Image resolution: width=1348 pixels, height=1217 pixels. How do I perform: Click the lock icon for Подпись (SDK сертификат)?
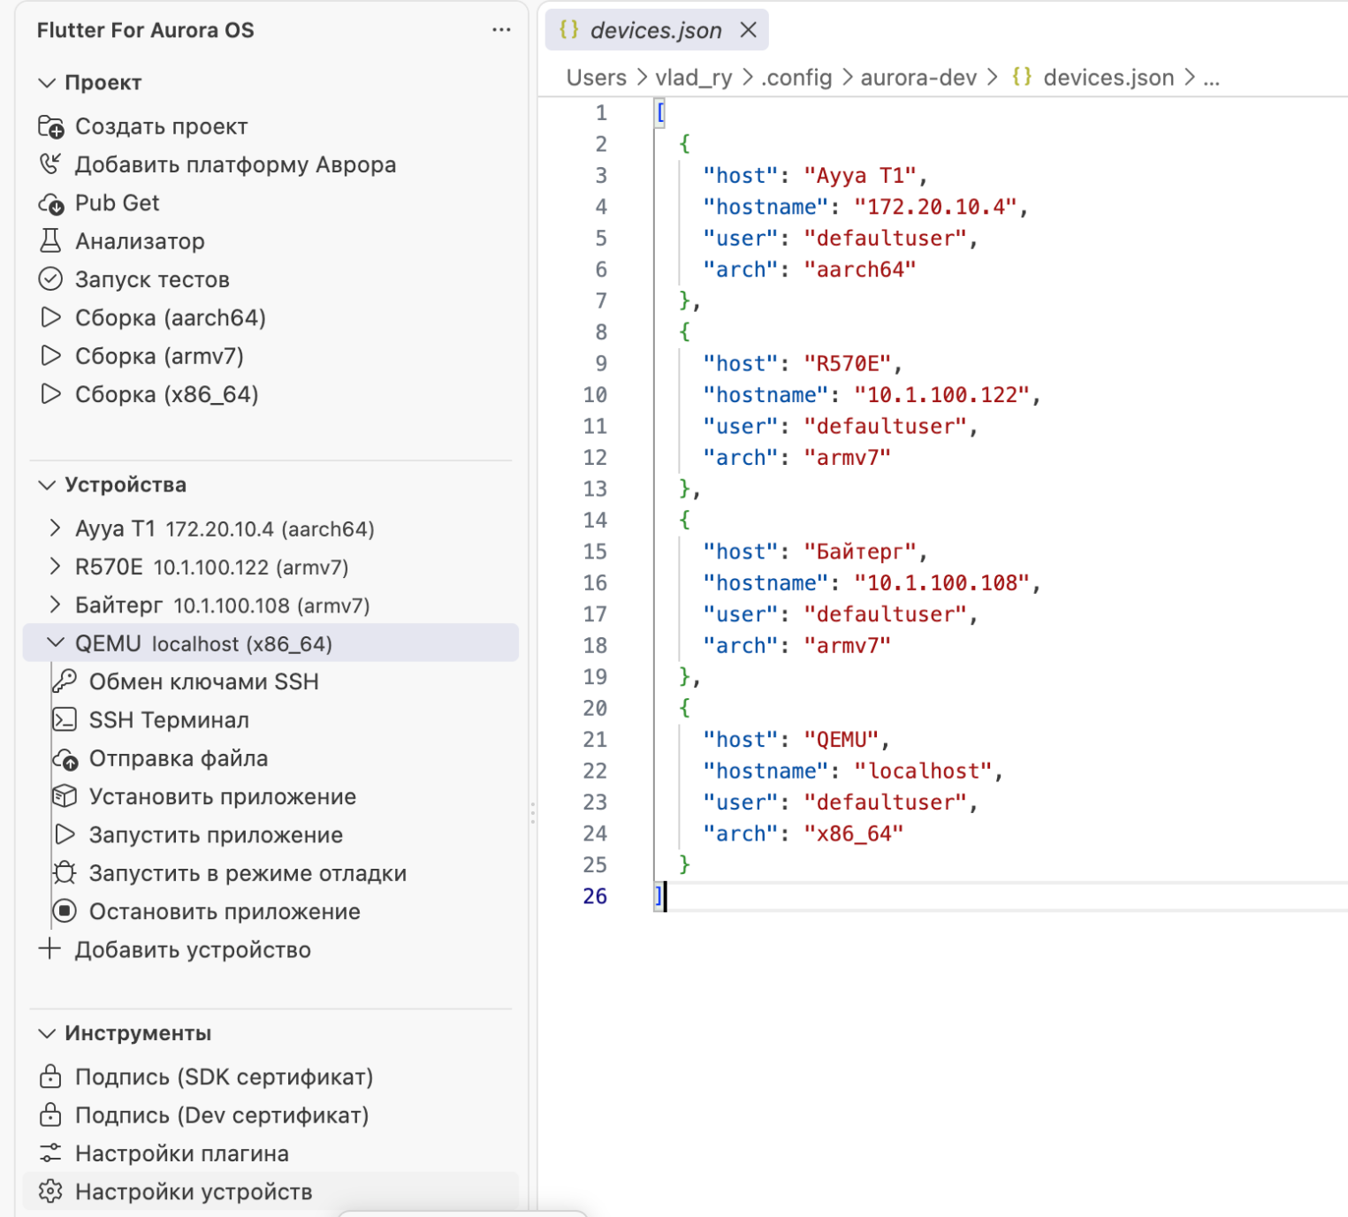50,1076
